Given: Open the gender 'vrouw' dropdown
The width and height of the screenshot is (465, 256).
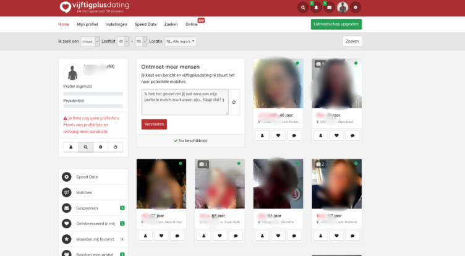Looking at the screenshot, I should (x=90, y=41).
